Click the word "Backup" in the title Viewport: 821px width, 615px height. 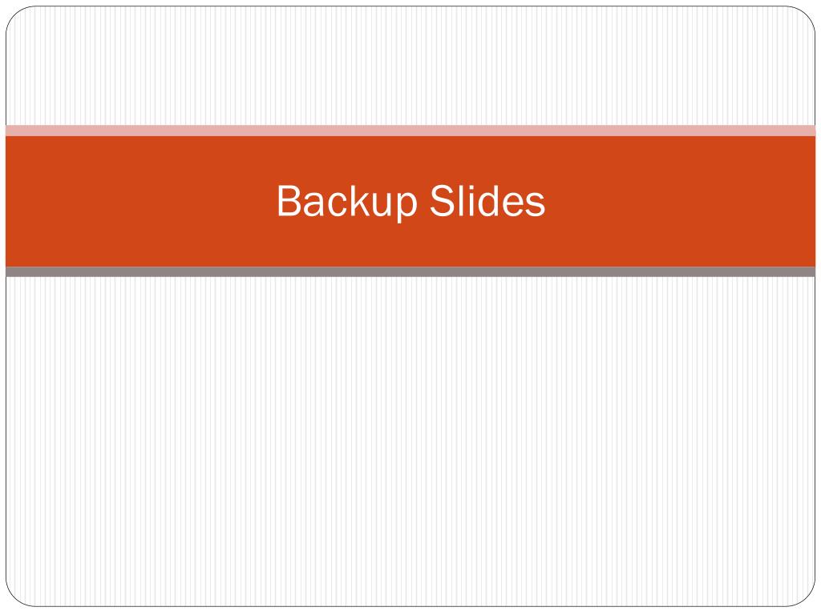[x=346, y=202]
